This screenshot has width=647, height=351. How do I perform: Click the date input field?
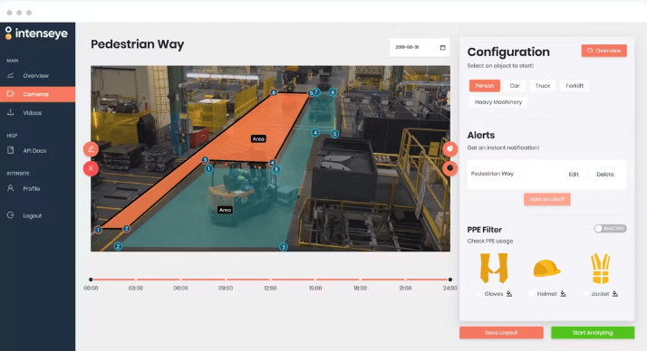tap(420, 47)
